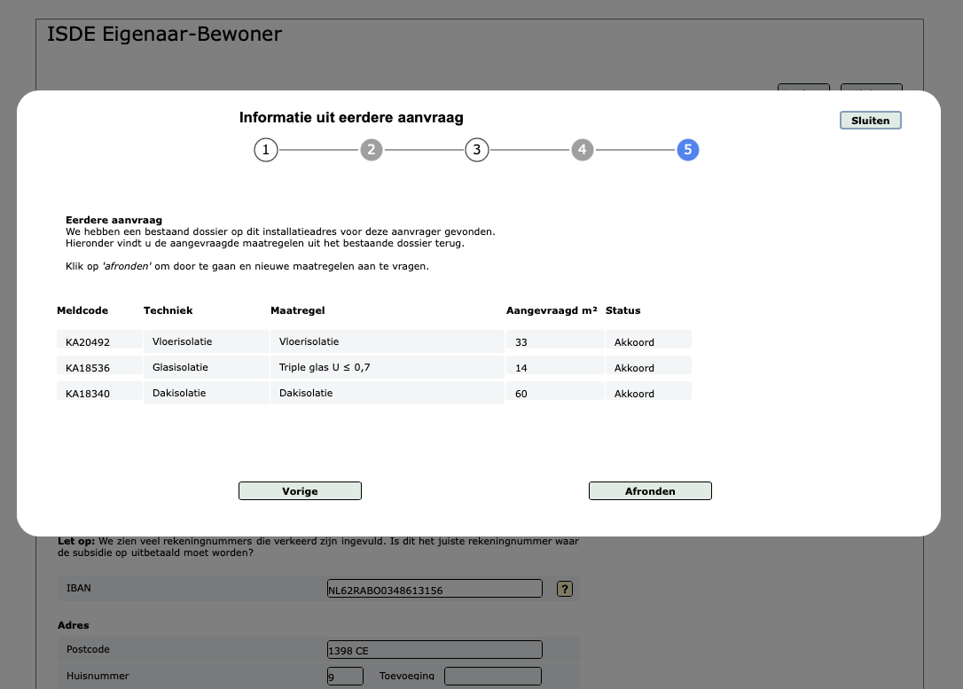Screen dimensions: 963x689
Task: Click the 60 m² value for Dakisolatie
Action: [521, 394]
